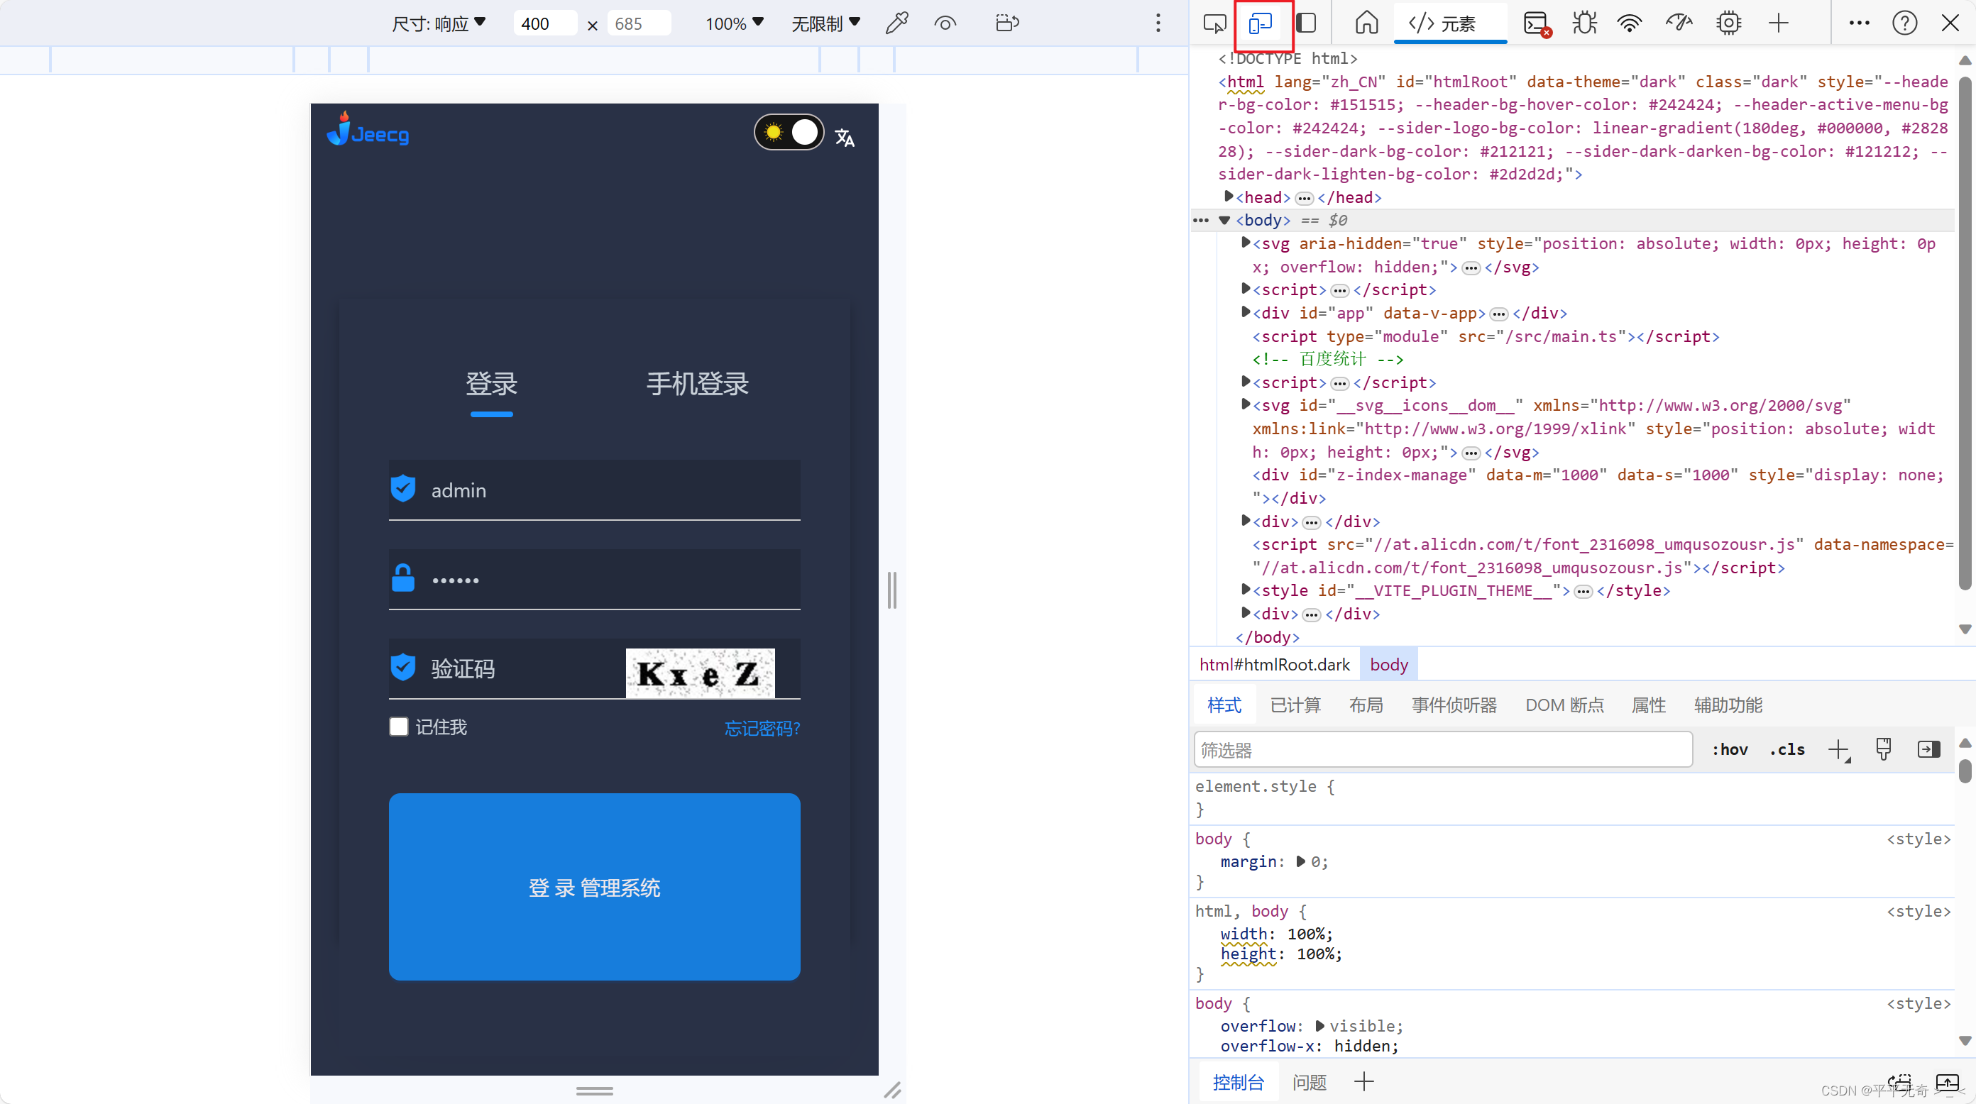This screenshot has width=1976, height=1104.
Task: Toggle the DevTools sidebar panel icon
Action: point(1307,23)
